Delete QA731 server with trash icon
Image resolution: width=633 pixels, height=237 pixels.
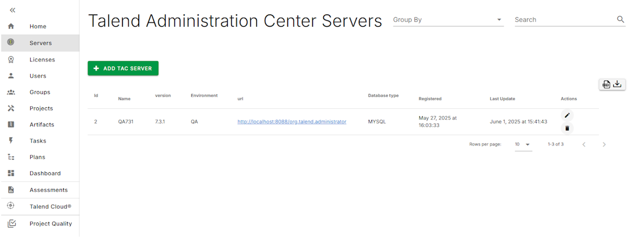(x=567, y=129)
